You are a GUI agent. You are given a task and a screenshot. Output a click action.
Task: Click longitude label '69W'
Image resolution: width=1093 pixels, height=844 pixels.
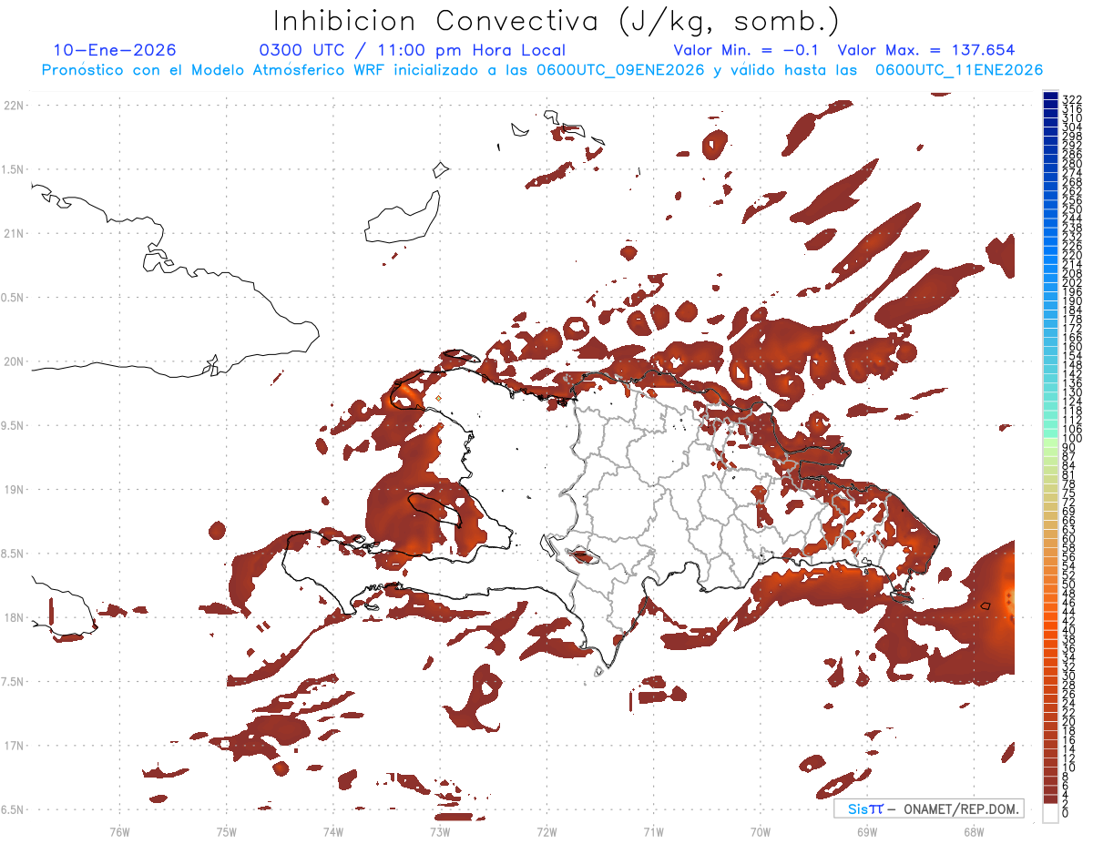click(x=867, y=830)
